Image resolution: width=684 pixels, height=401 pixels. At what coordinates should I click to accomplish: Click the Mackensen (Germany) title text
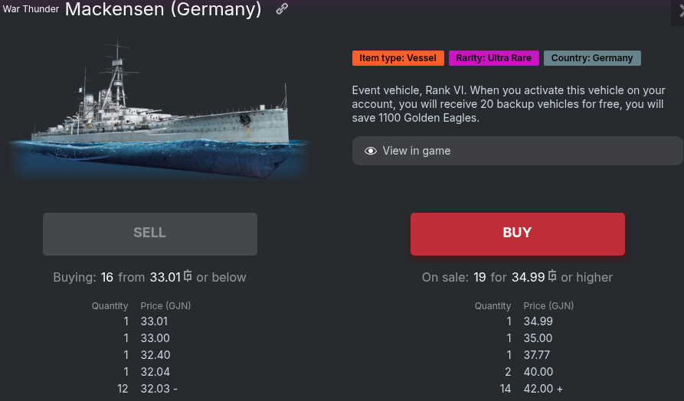[x=163, y=9]
